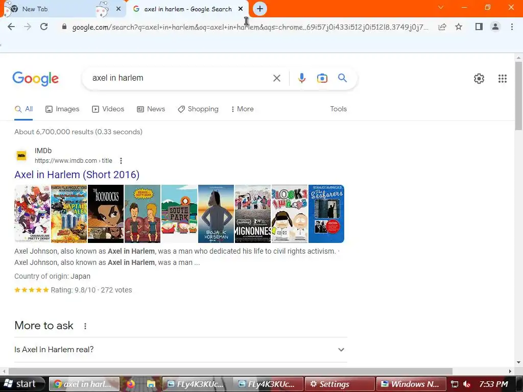Click the 7:53 PM taskbar clock

493,384
